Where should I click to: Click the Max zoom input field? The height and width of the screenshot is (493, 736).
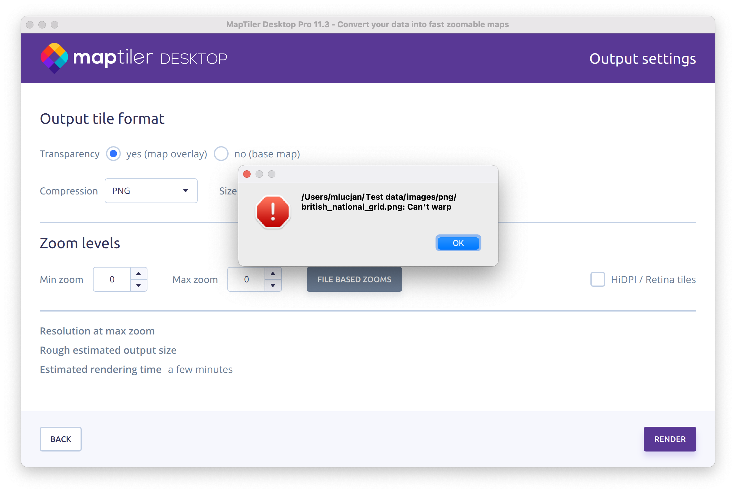pos(247,279)
